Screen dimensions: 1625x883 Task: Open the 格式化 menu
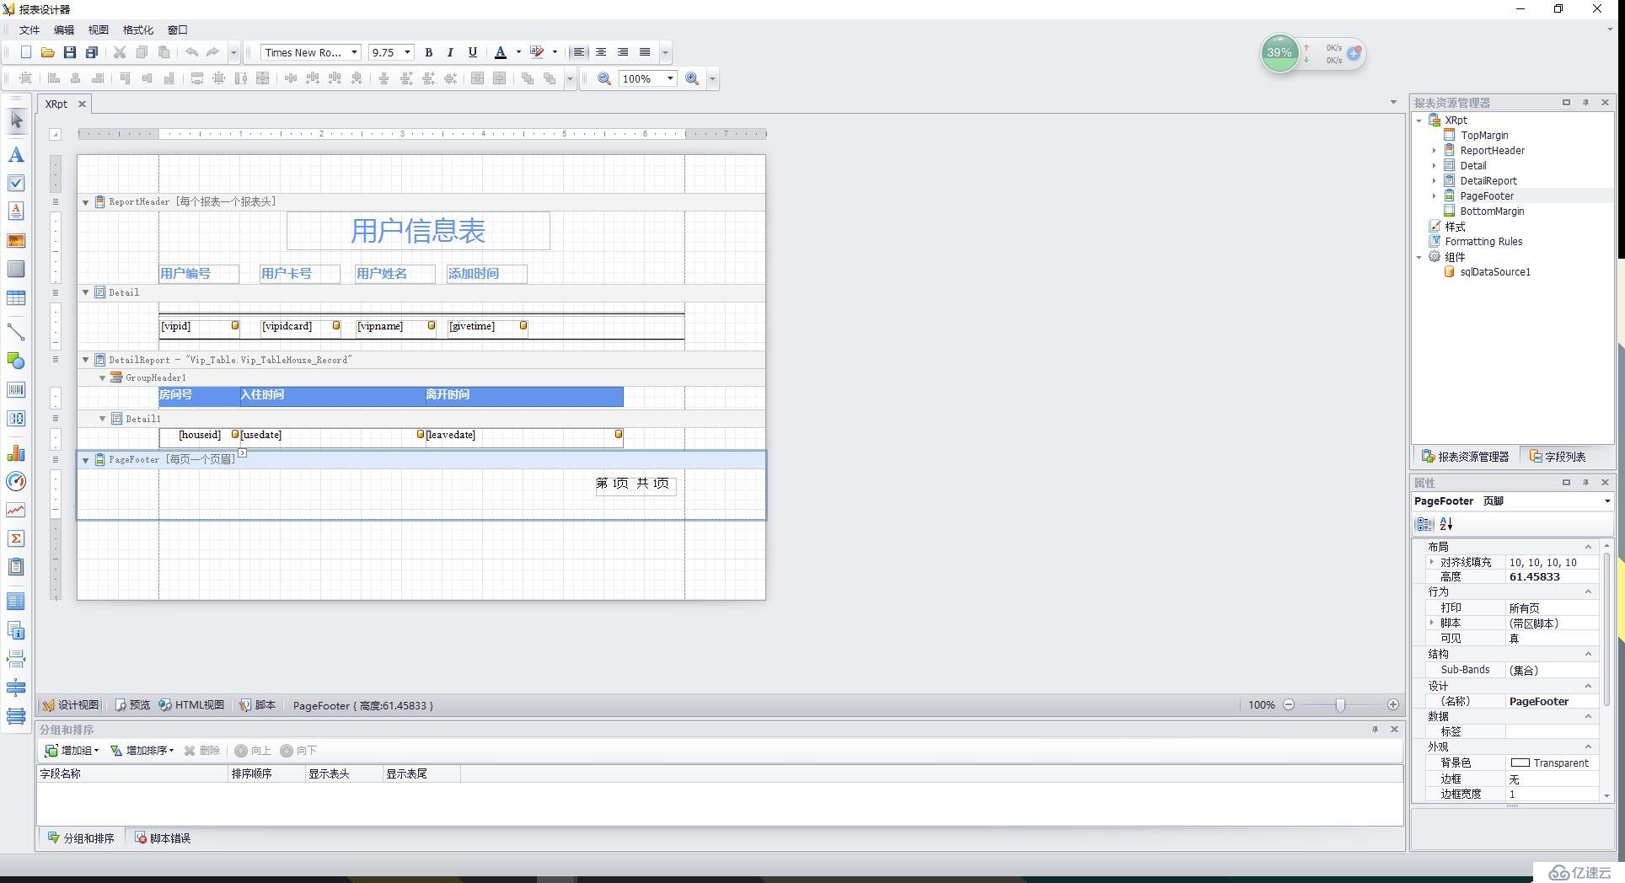[x=138, y=29]
